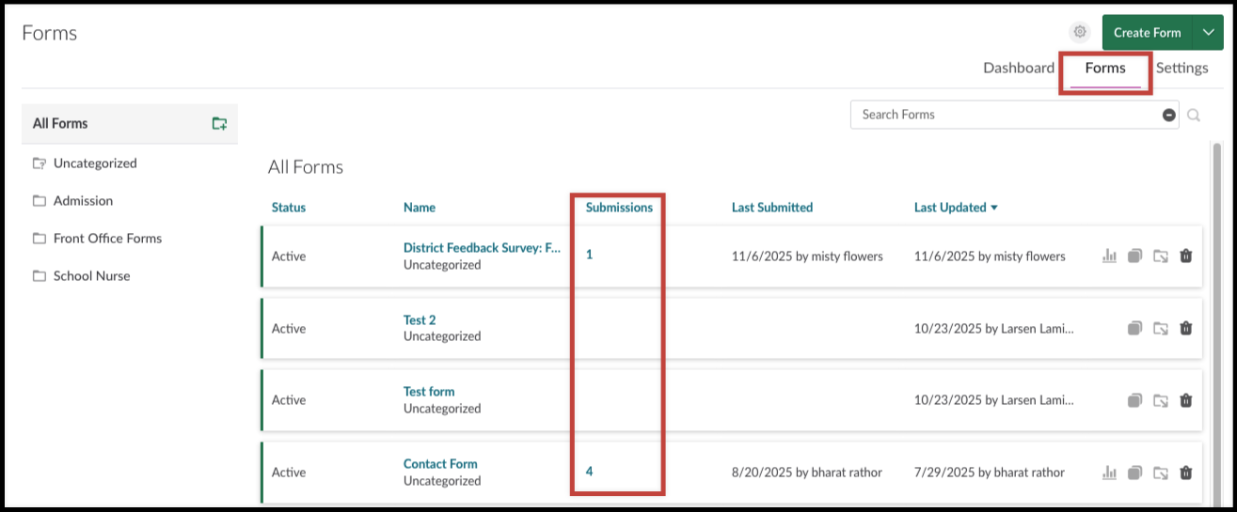Move Test 2 form to a folder
This screenshot has width=1237, height=512.
(x=1161, y=328)
